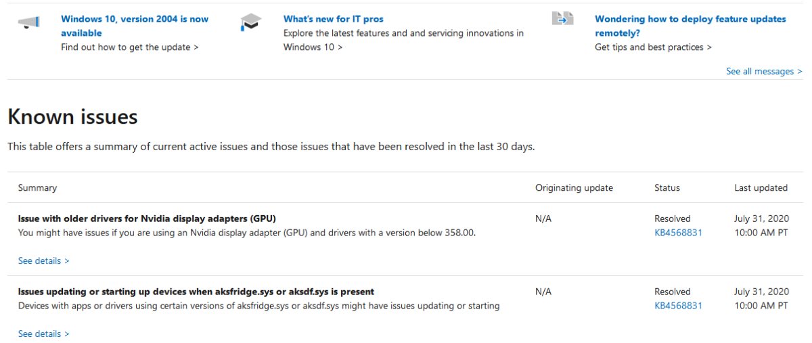Open 'Wondering how to deploy feature updates remotely?'
Screen dimensions: 812x343
point(690,26)
